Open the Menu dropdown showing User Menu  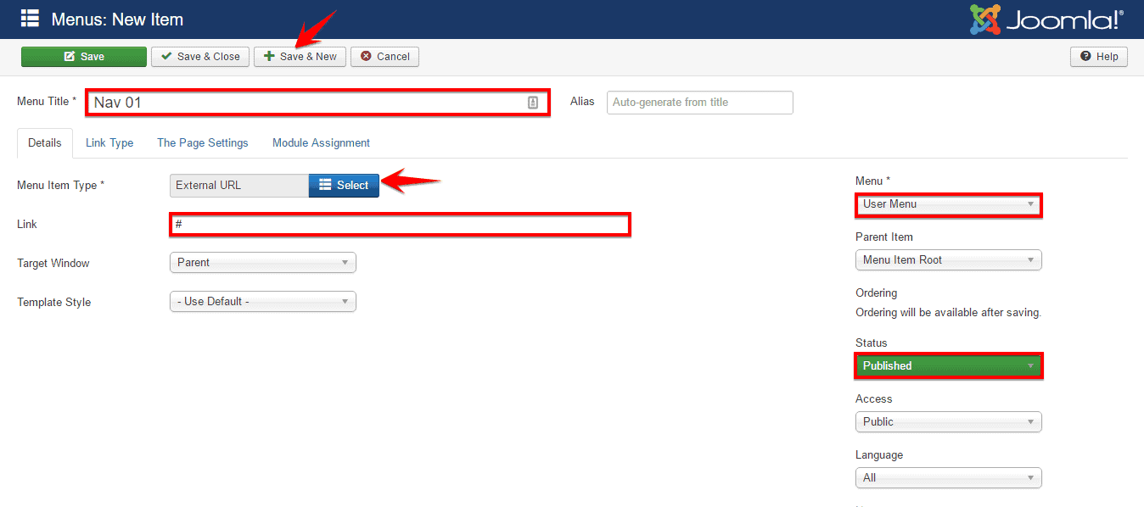(x=948, y=204)
